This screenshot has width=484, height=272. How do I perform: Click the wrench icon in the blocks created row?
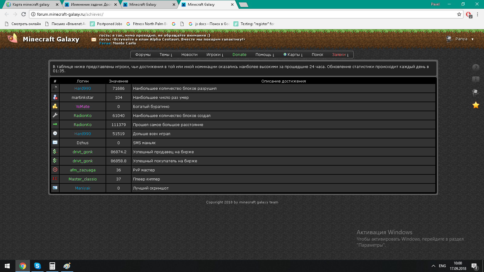[55, 115]
